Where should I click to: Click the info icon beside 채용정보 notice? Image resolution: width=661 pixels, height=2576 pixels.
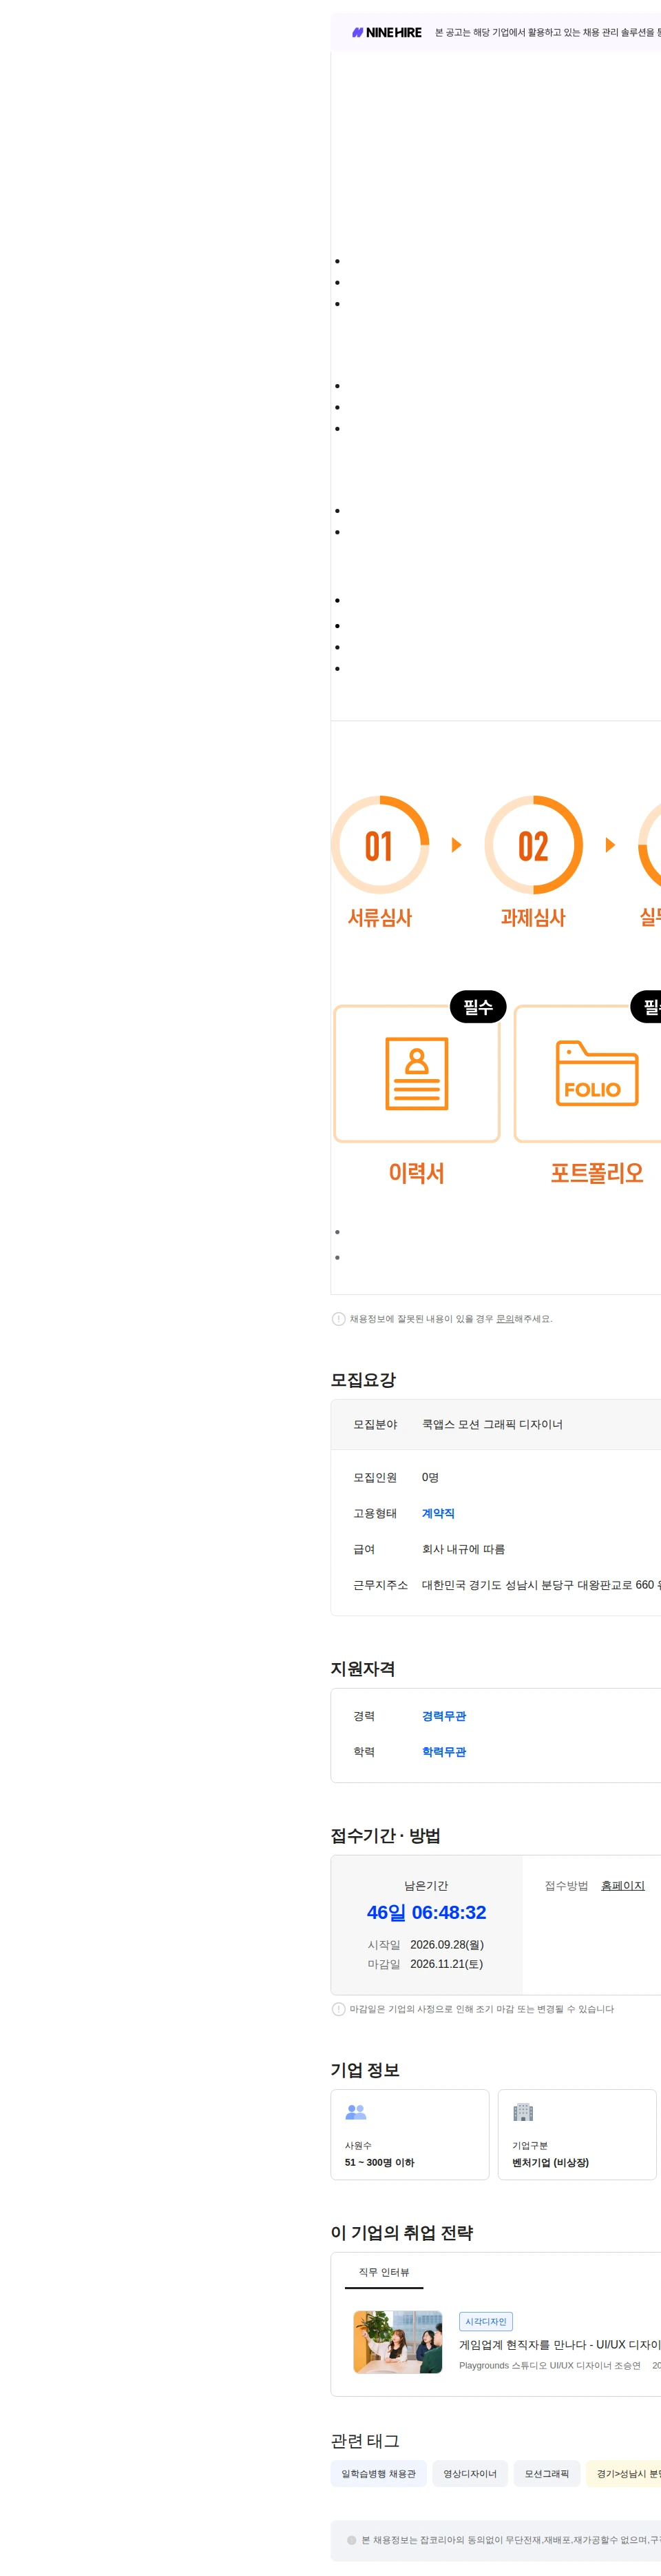[x=339, y=1319]
